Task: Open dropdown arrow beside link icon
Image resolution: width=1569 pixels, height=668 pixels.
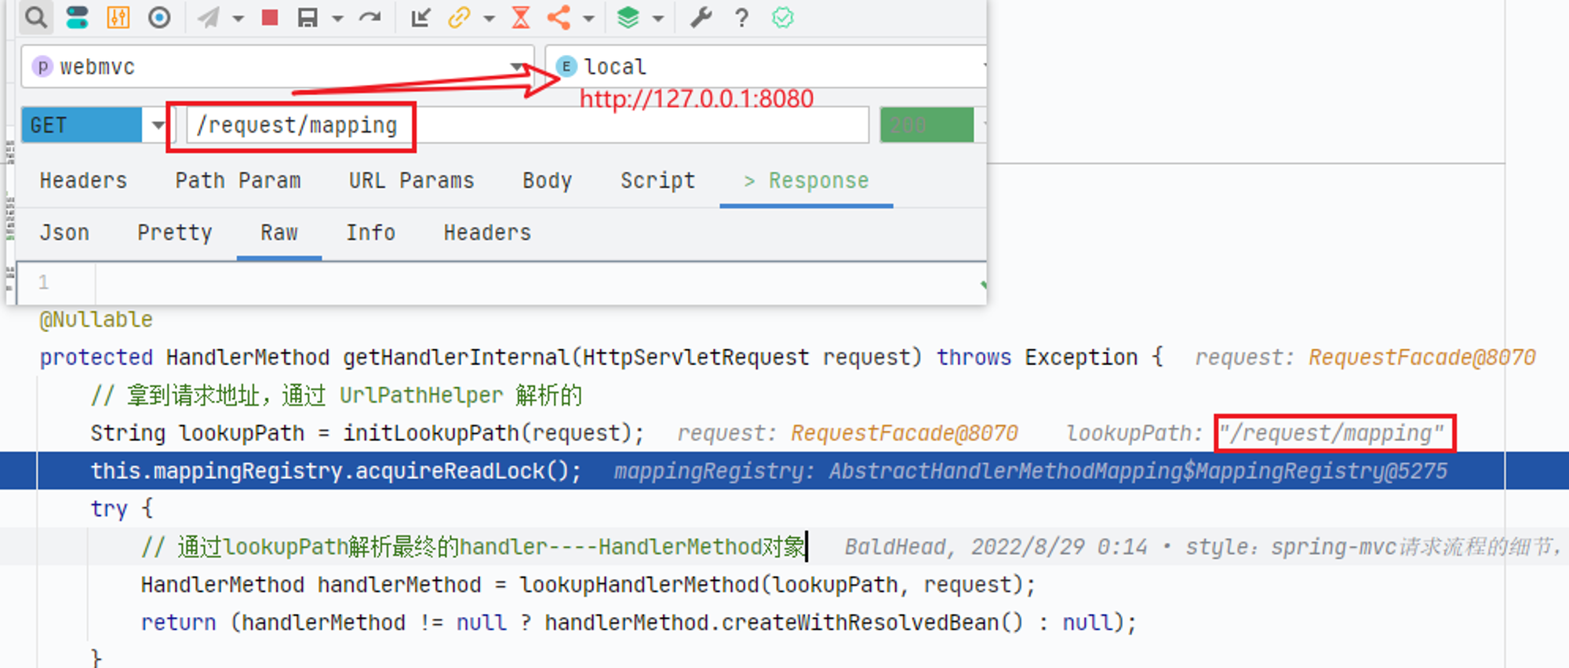Action: [490, 18]
